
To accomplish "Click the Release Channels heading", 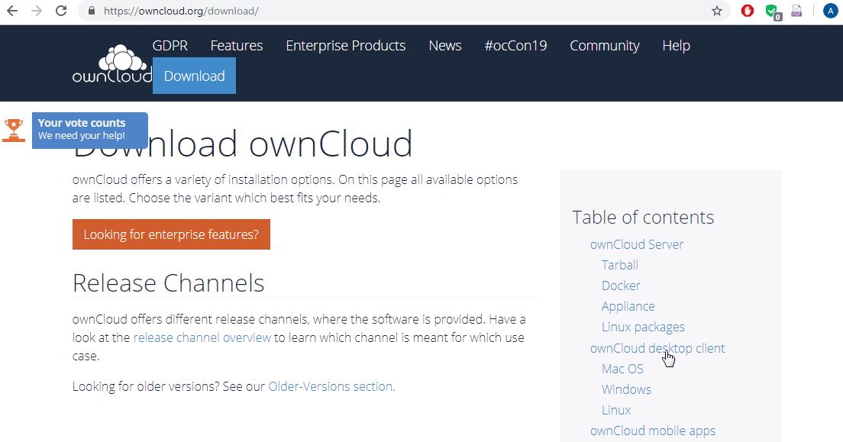I will tap(168, 283).
